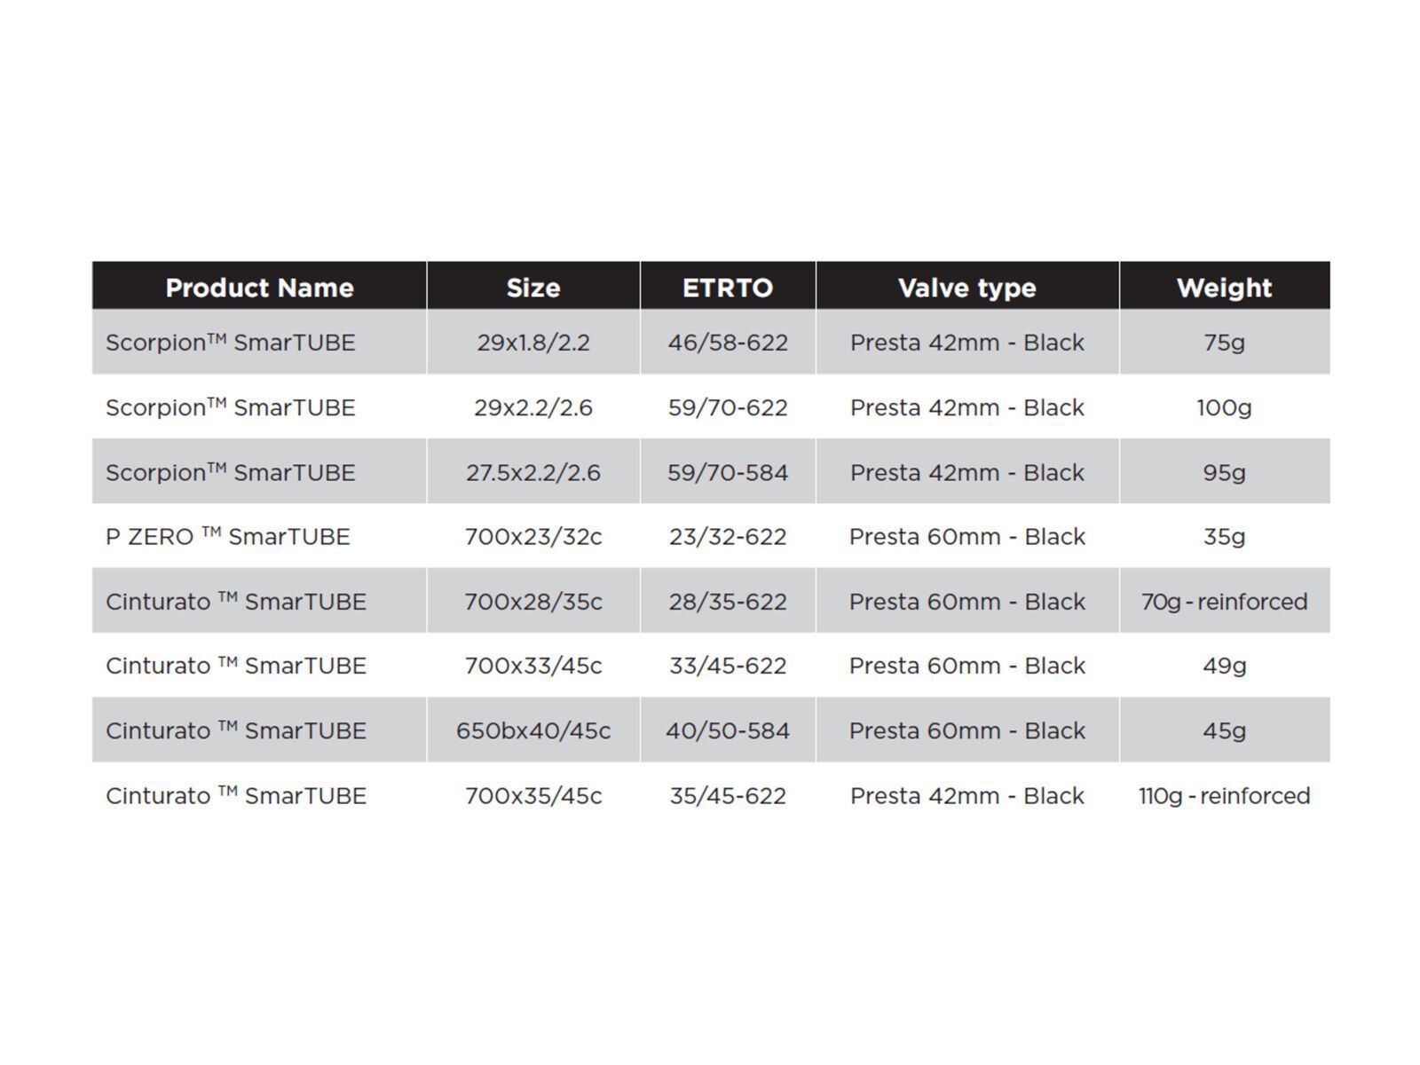
Task: Click the Size column header
Action: click(532, 288)
